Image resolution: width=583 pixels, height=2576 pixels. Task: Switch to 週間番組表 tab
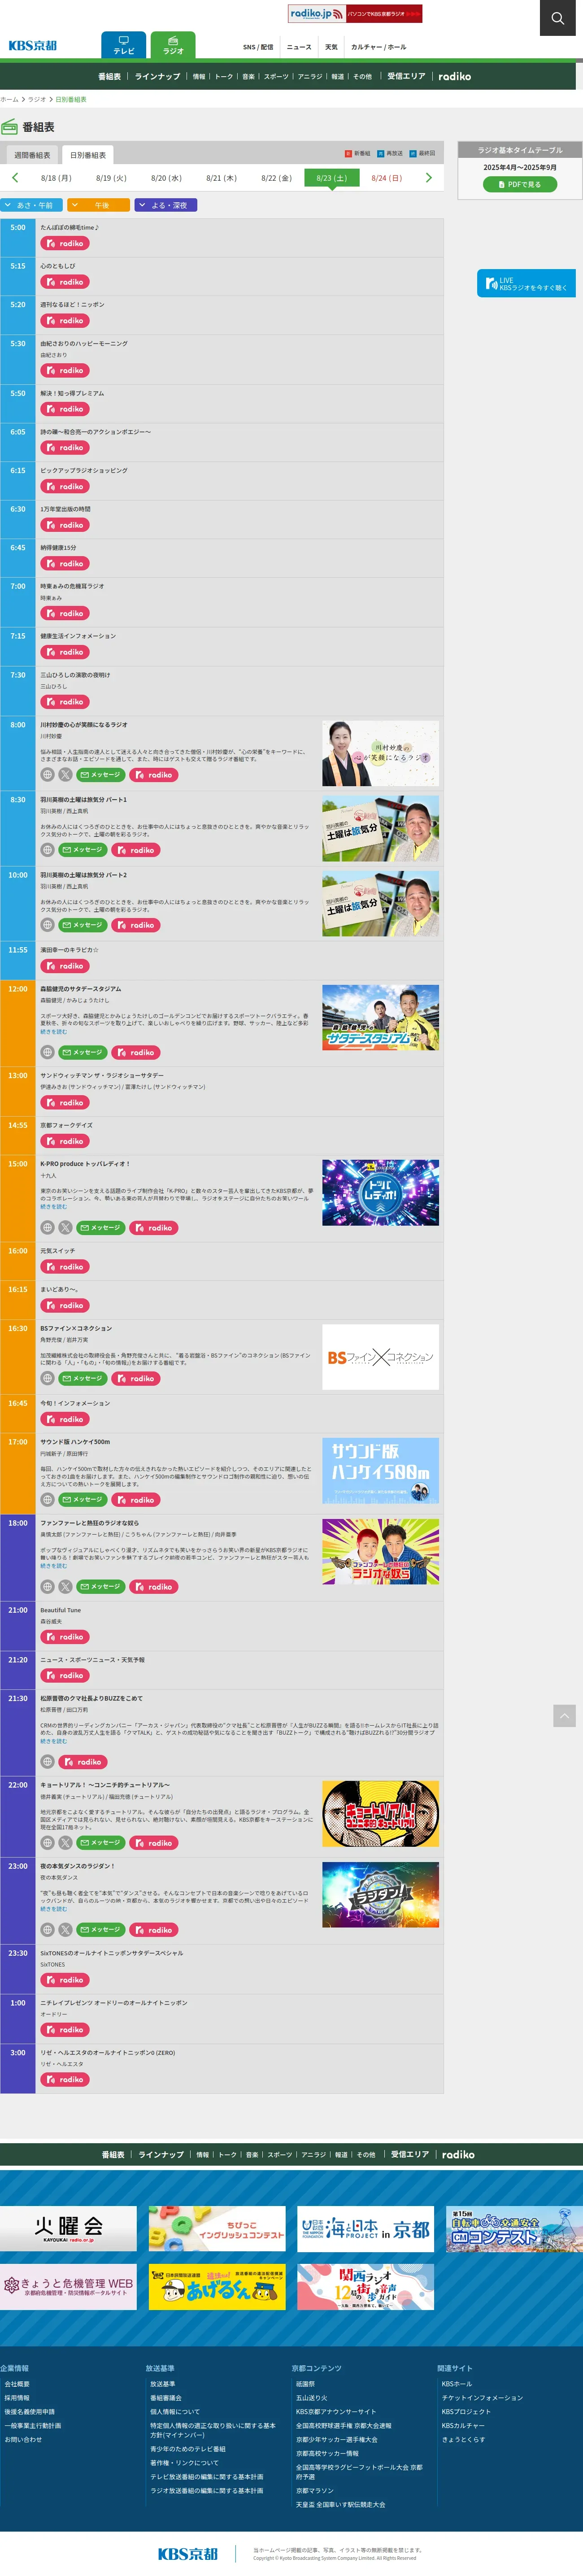tap(32, 155)
